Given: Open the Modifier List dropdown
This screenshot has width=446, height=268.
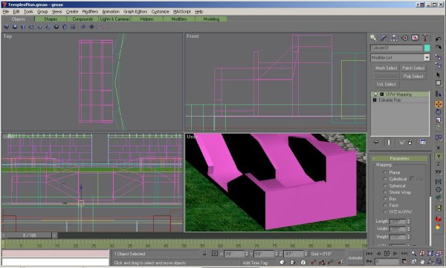Looking at the screenshot, I should pyautogui.click(x=400, y=57).
